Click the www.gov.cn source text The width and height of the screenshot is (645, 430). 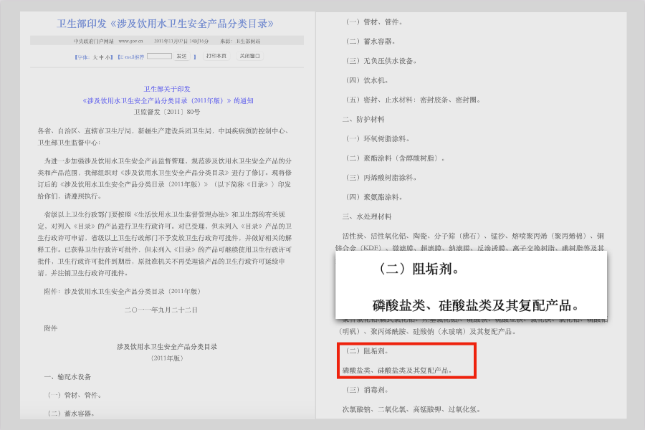(x=131, y=41)
